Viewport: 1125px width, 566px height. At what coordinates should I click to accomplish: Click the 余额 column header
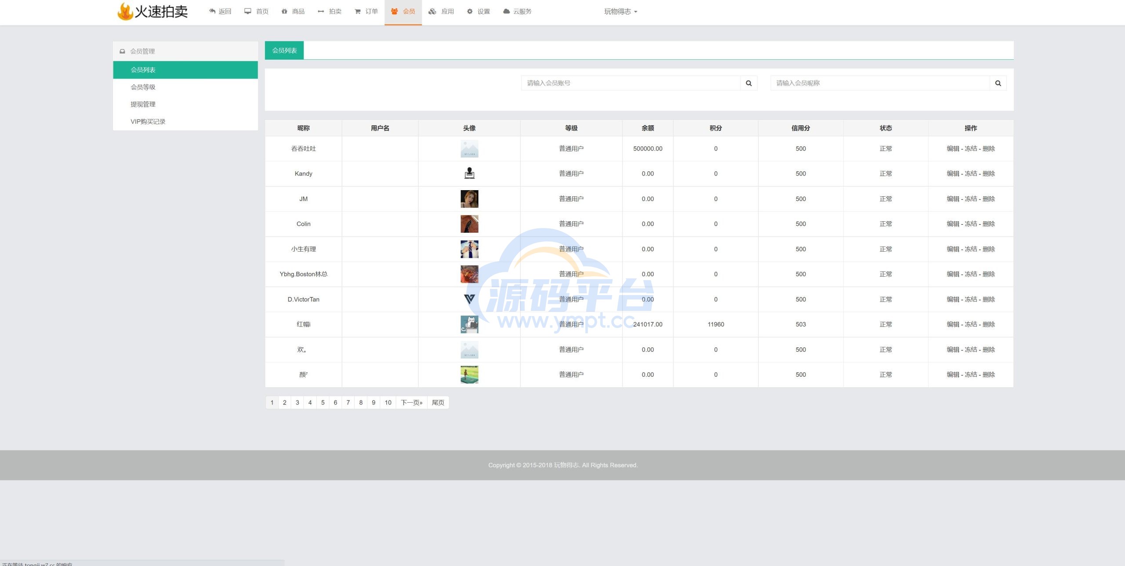648,128
